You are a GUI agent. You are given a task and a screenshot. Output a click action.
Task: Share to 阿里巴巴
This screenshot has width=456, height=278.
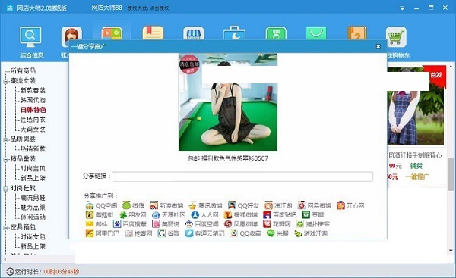coord(103,233)
